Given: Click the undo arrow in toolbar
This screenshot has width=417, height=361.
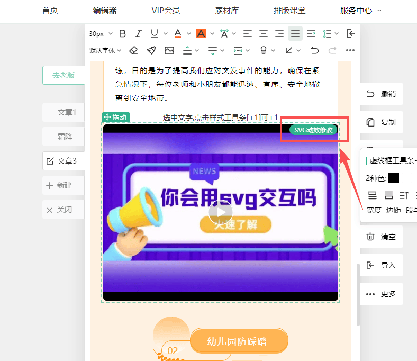Looking at the screenshot, I should (315, 50).
